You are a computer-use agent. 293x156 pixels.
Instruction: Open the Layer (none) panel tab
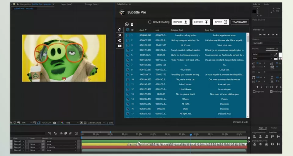point(66,4)
